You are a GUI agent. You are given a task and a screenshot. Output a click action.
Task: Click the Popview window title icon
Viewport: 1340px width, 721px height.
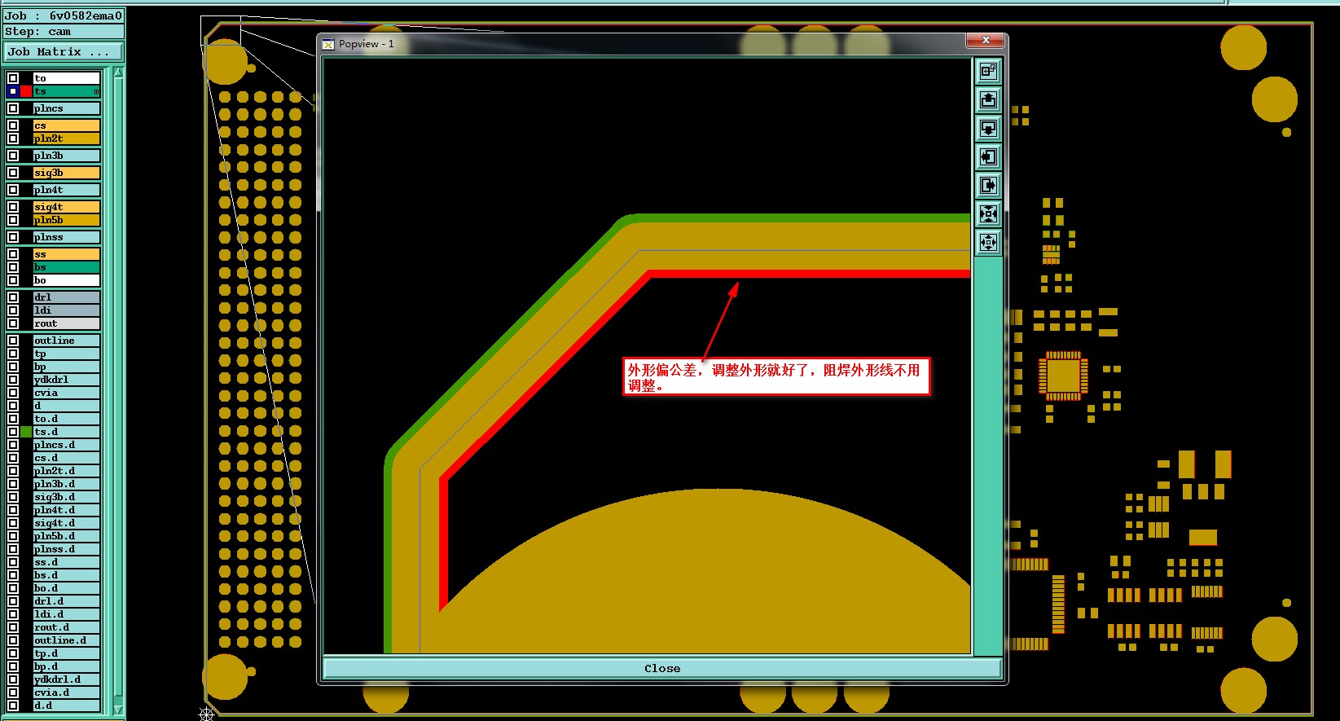(x=328, y=44)
